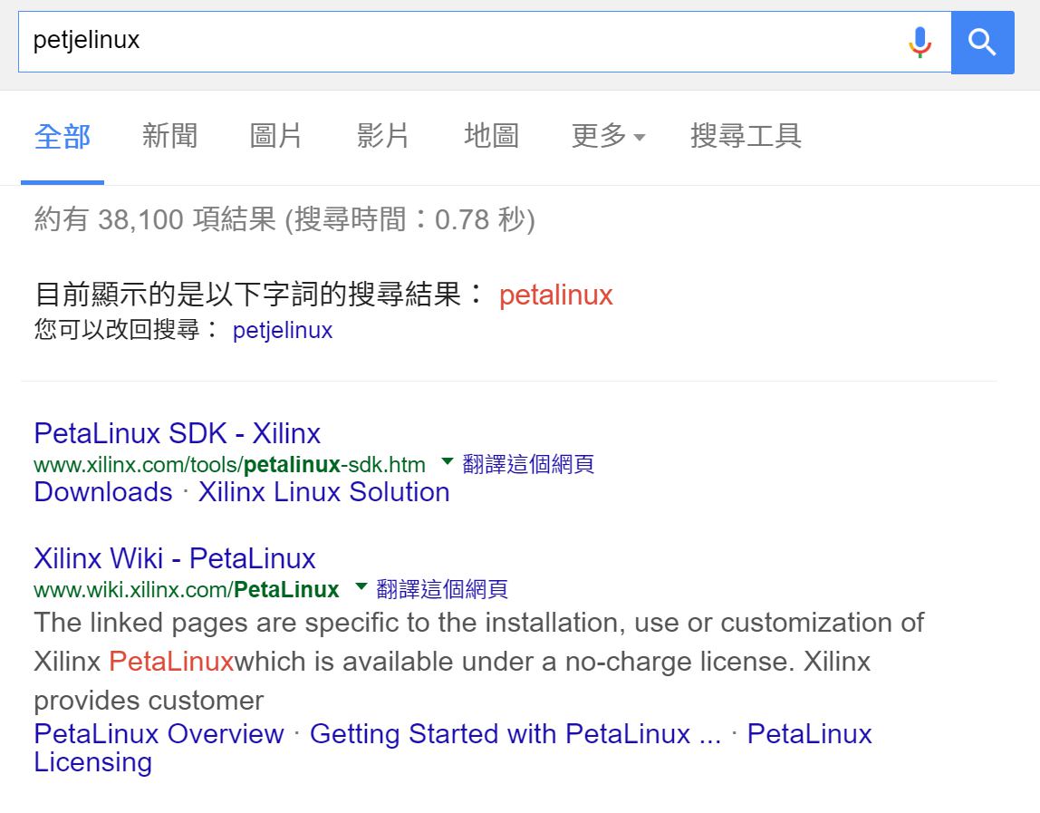1040x813 pixels.
Task: Go to the 影片 videos tab
Action: 383,136
